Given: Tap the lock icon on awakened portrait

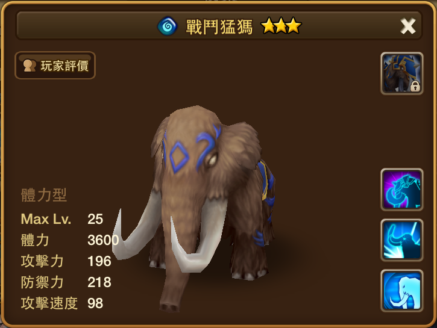Looking at the screenshot, I should tap(415, 86).
